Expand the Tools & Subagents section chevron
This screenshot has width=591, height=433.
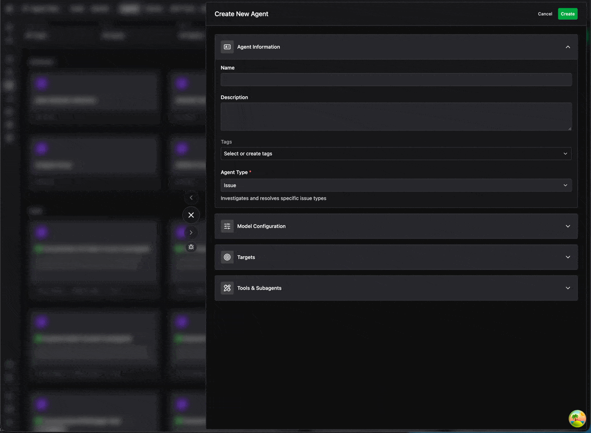click(568, 288)
